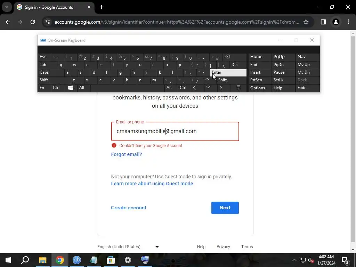Viewport: 356px width, 267px height.
Task: Bookmark this tab with the star icon
Action: coord(306,22)
